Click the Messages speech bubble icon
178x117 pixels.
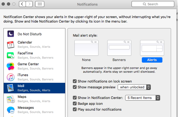[11, 110]
